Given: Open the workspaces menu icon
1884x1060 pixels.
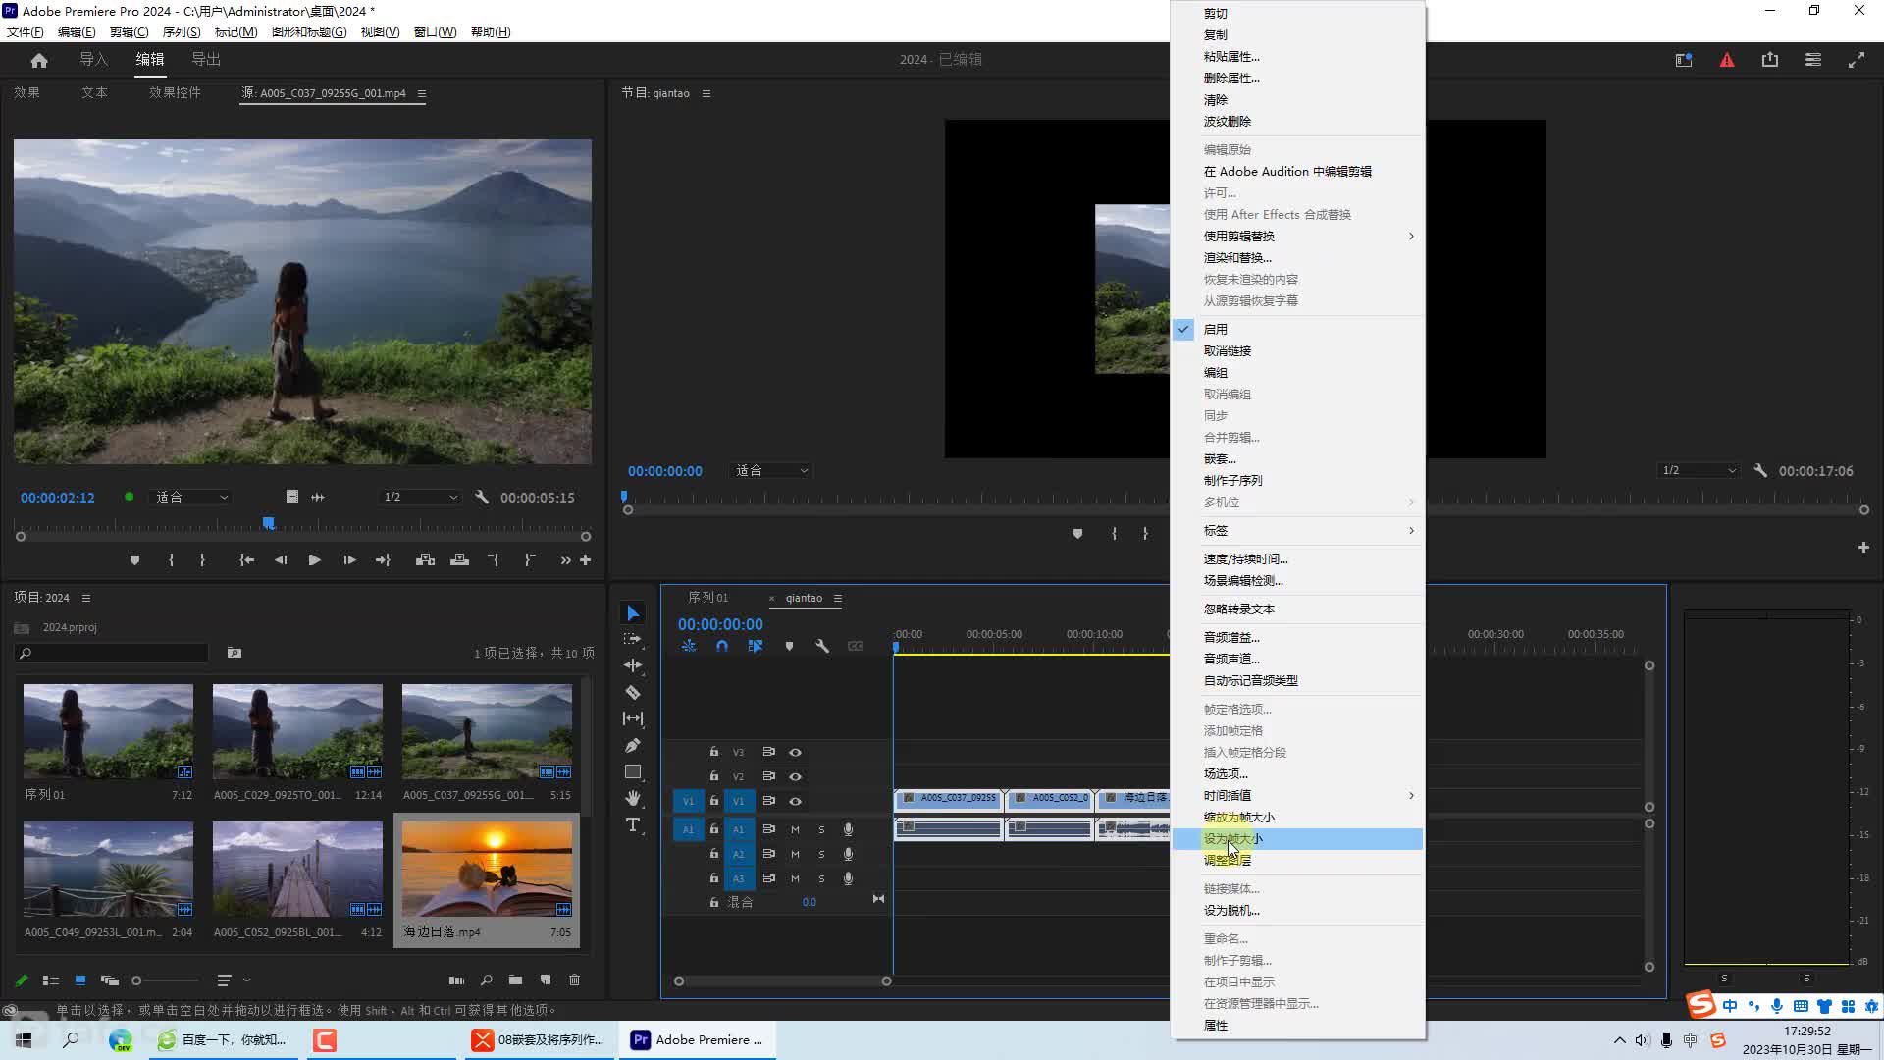Looking at the screenshot, I should pos(1813,60).
